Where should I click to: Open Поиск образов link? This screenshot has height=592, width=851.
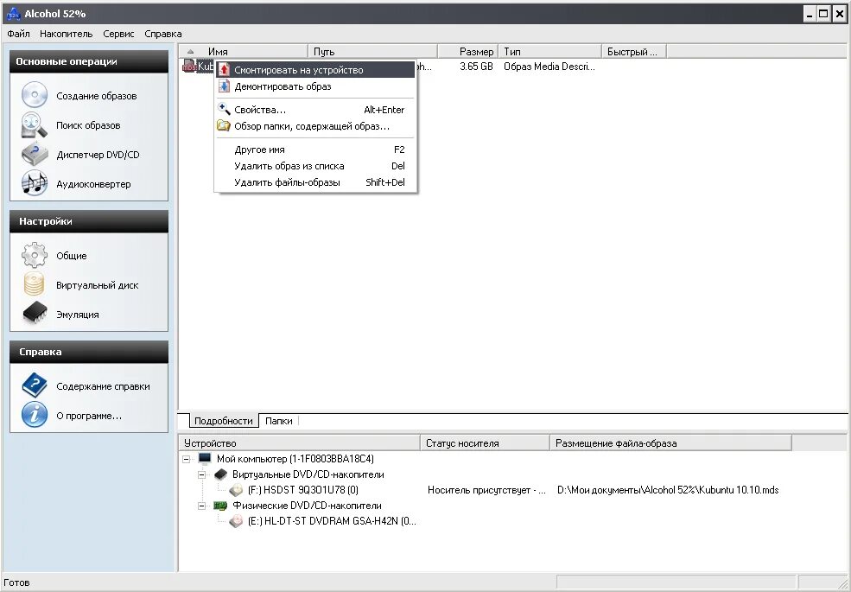tap(88, 125)
